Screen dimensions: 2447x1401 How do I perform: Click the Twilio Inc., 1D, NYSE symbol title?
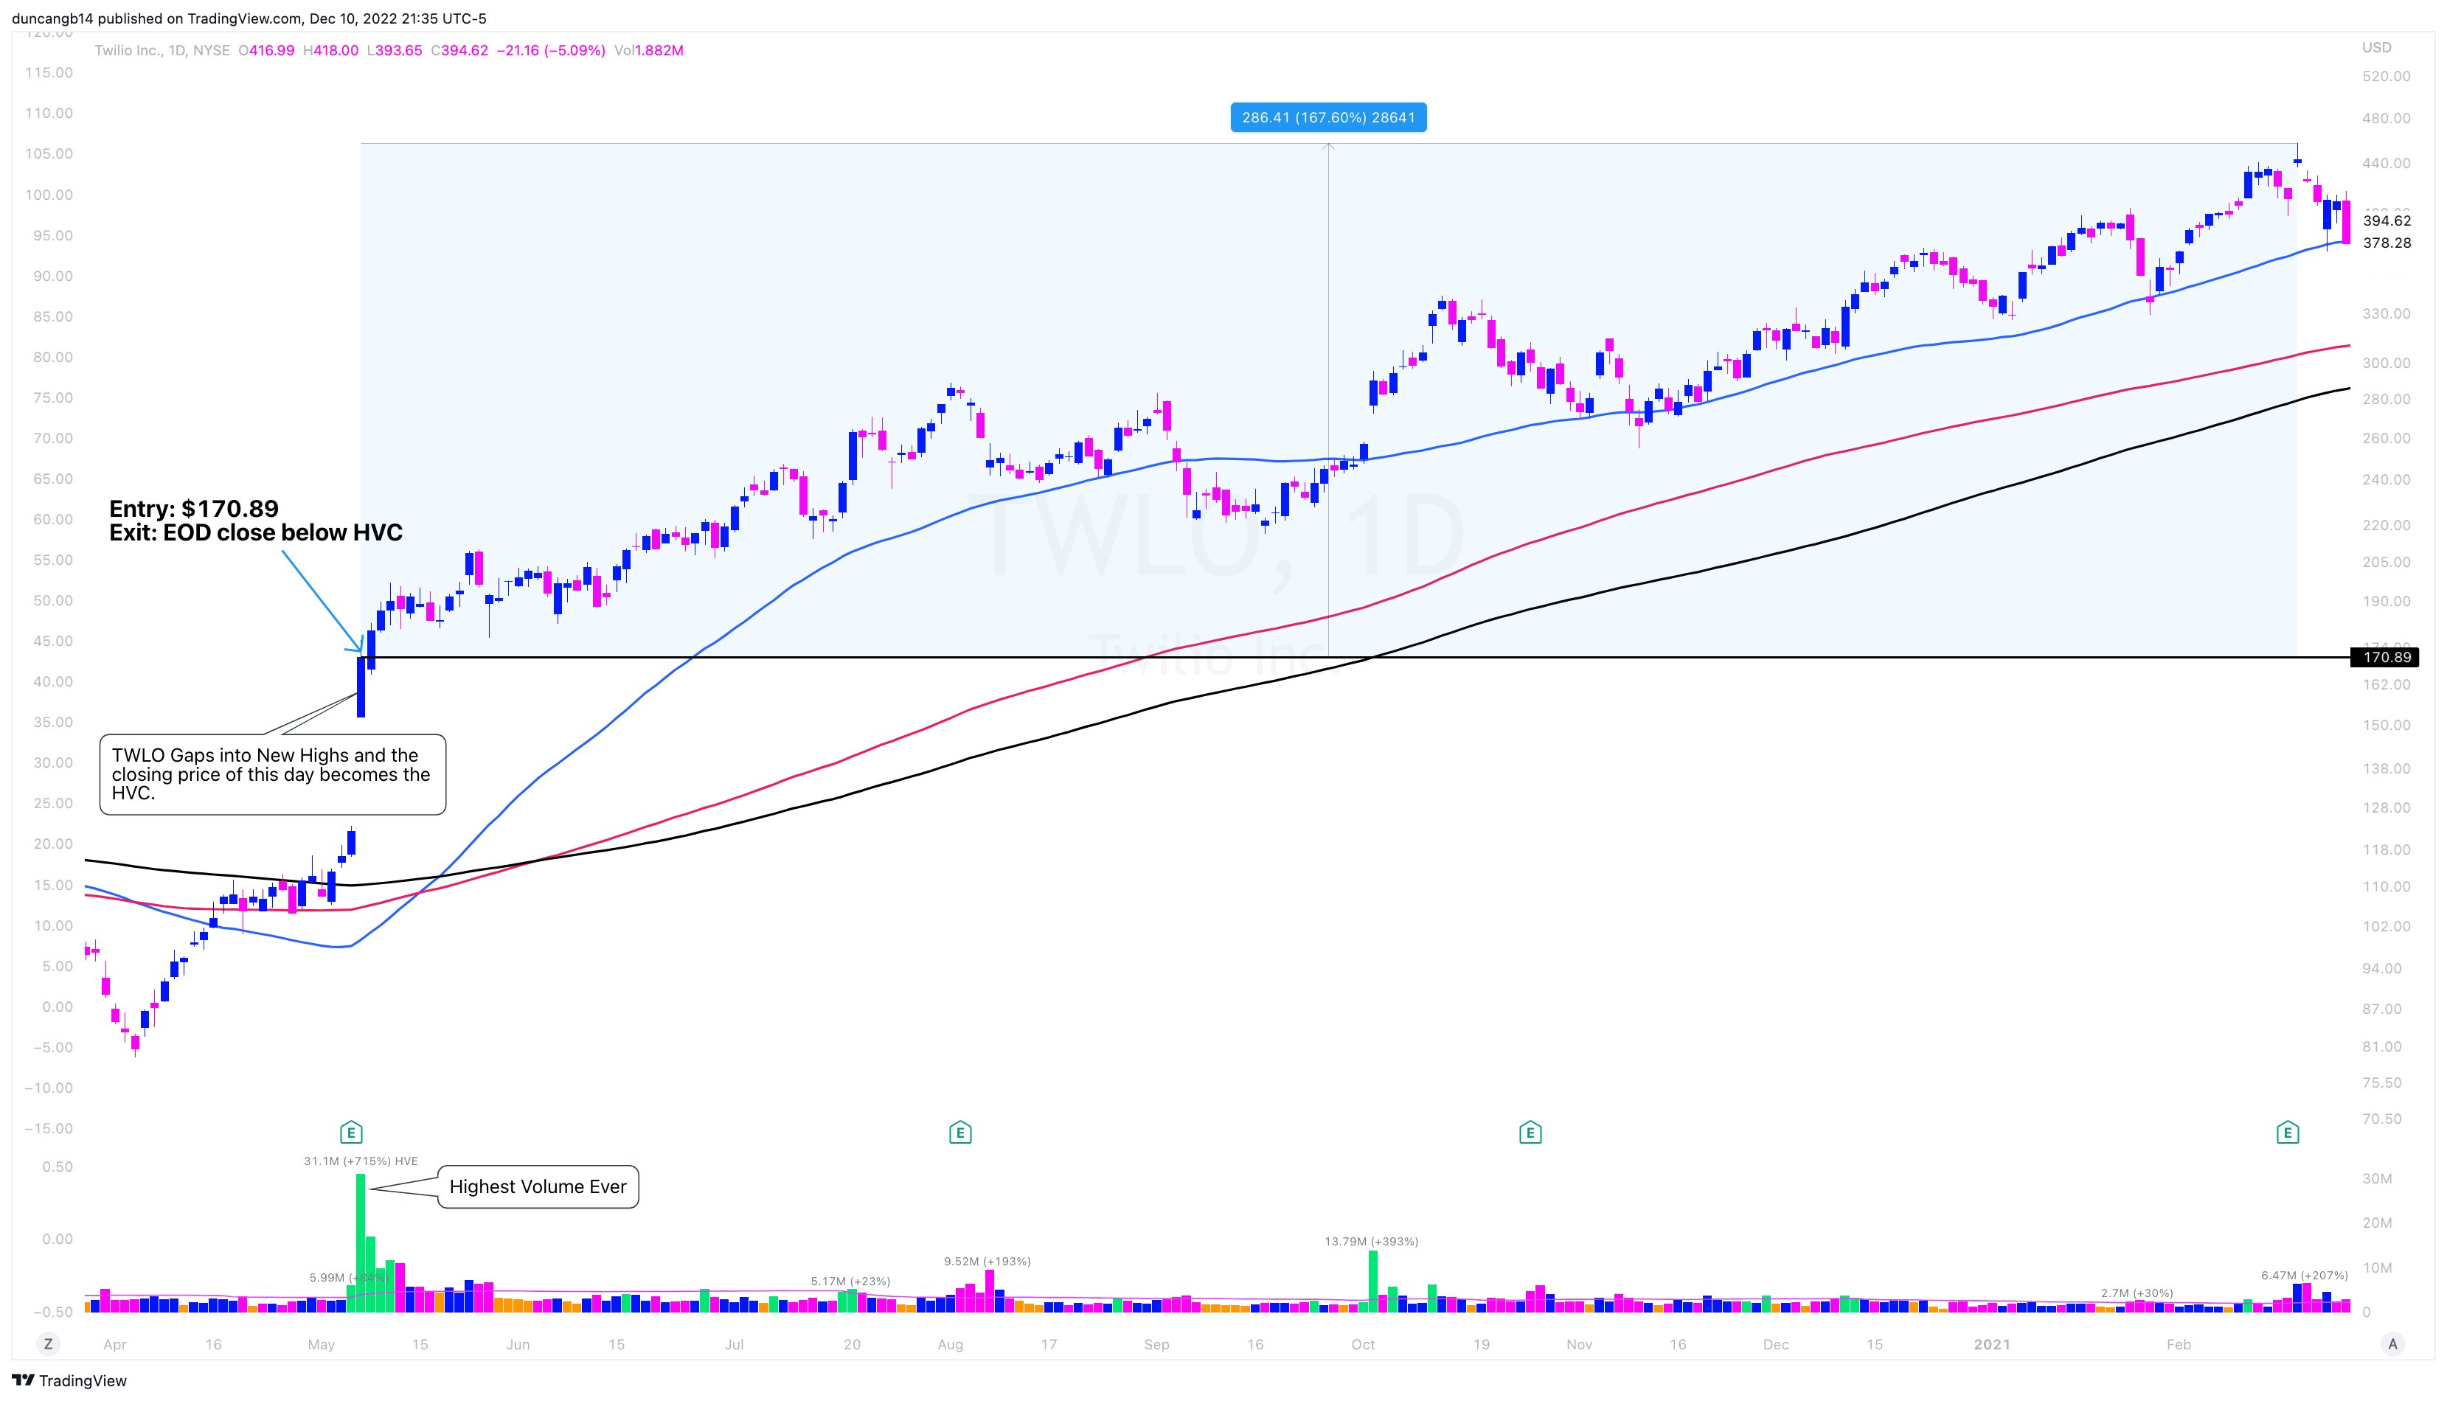pyautogui.click(x=162, y=50)
